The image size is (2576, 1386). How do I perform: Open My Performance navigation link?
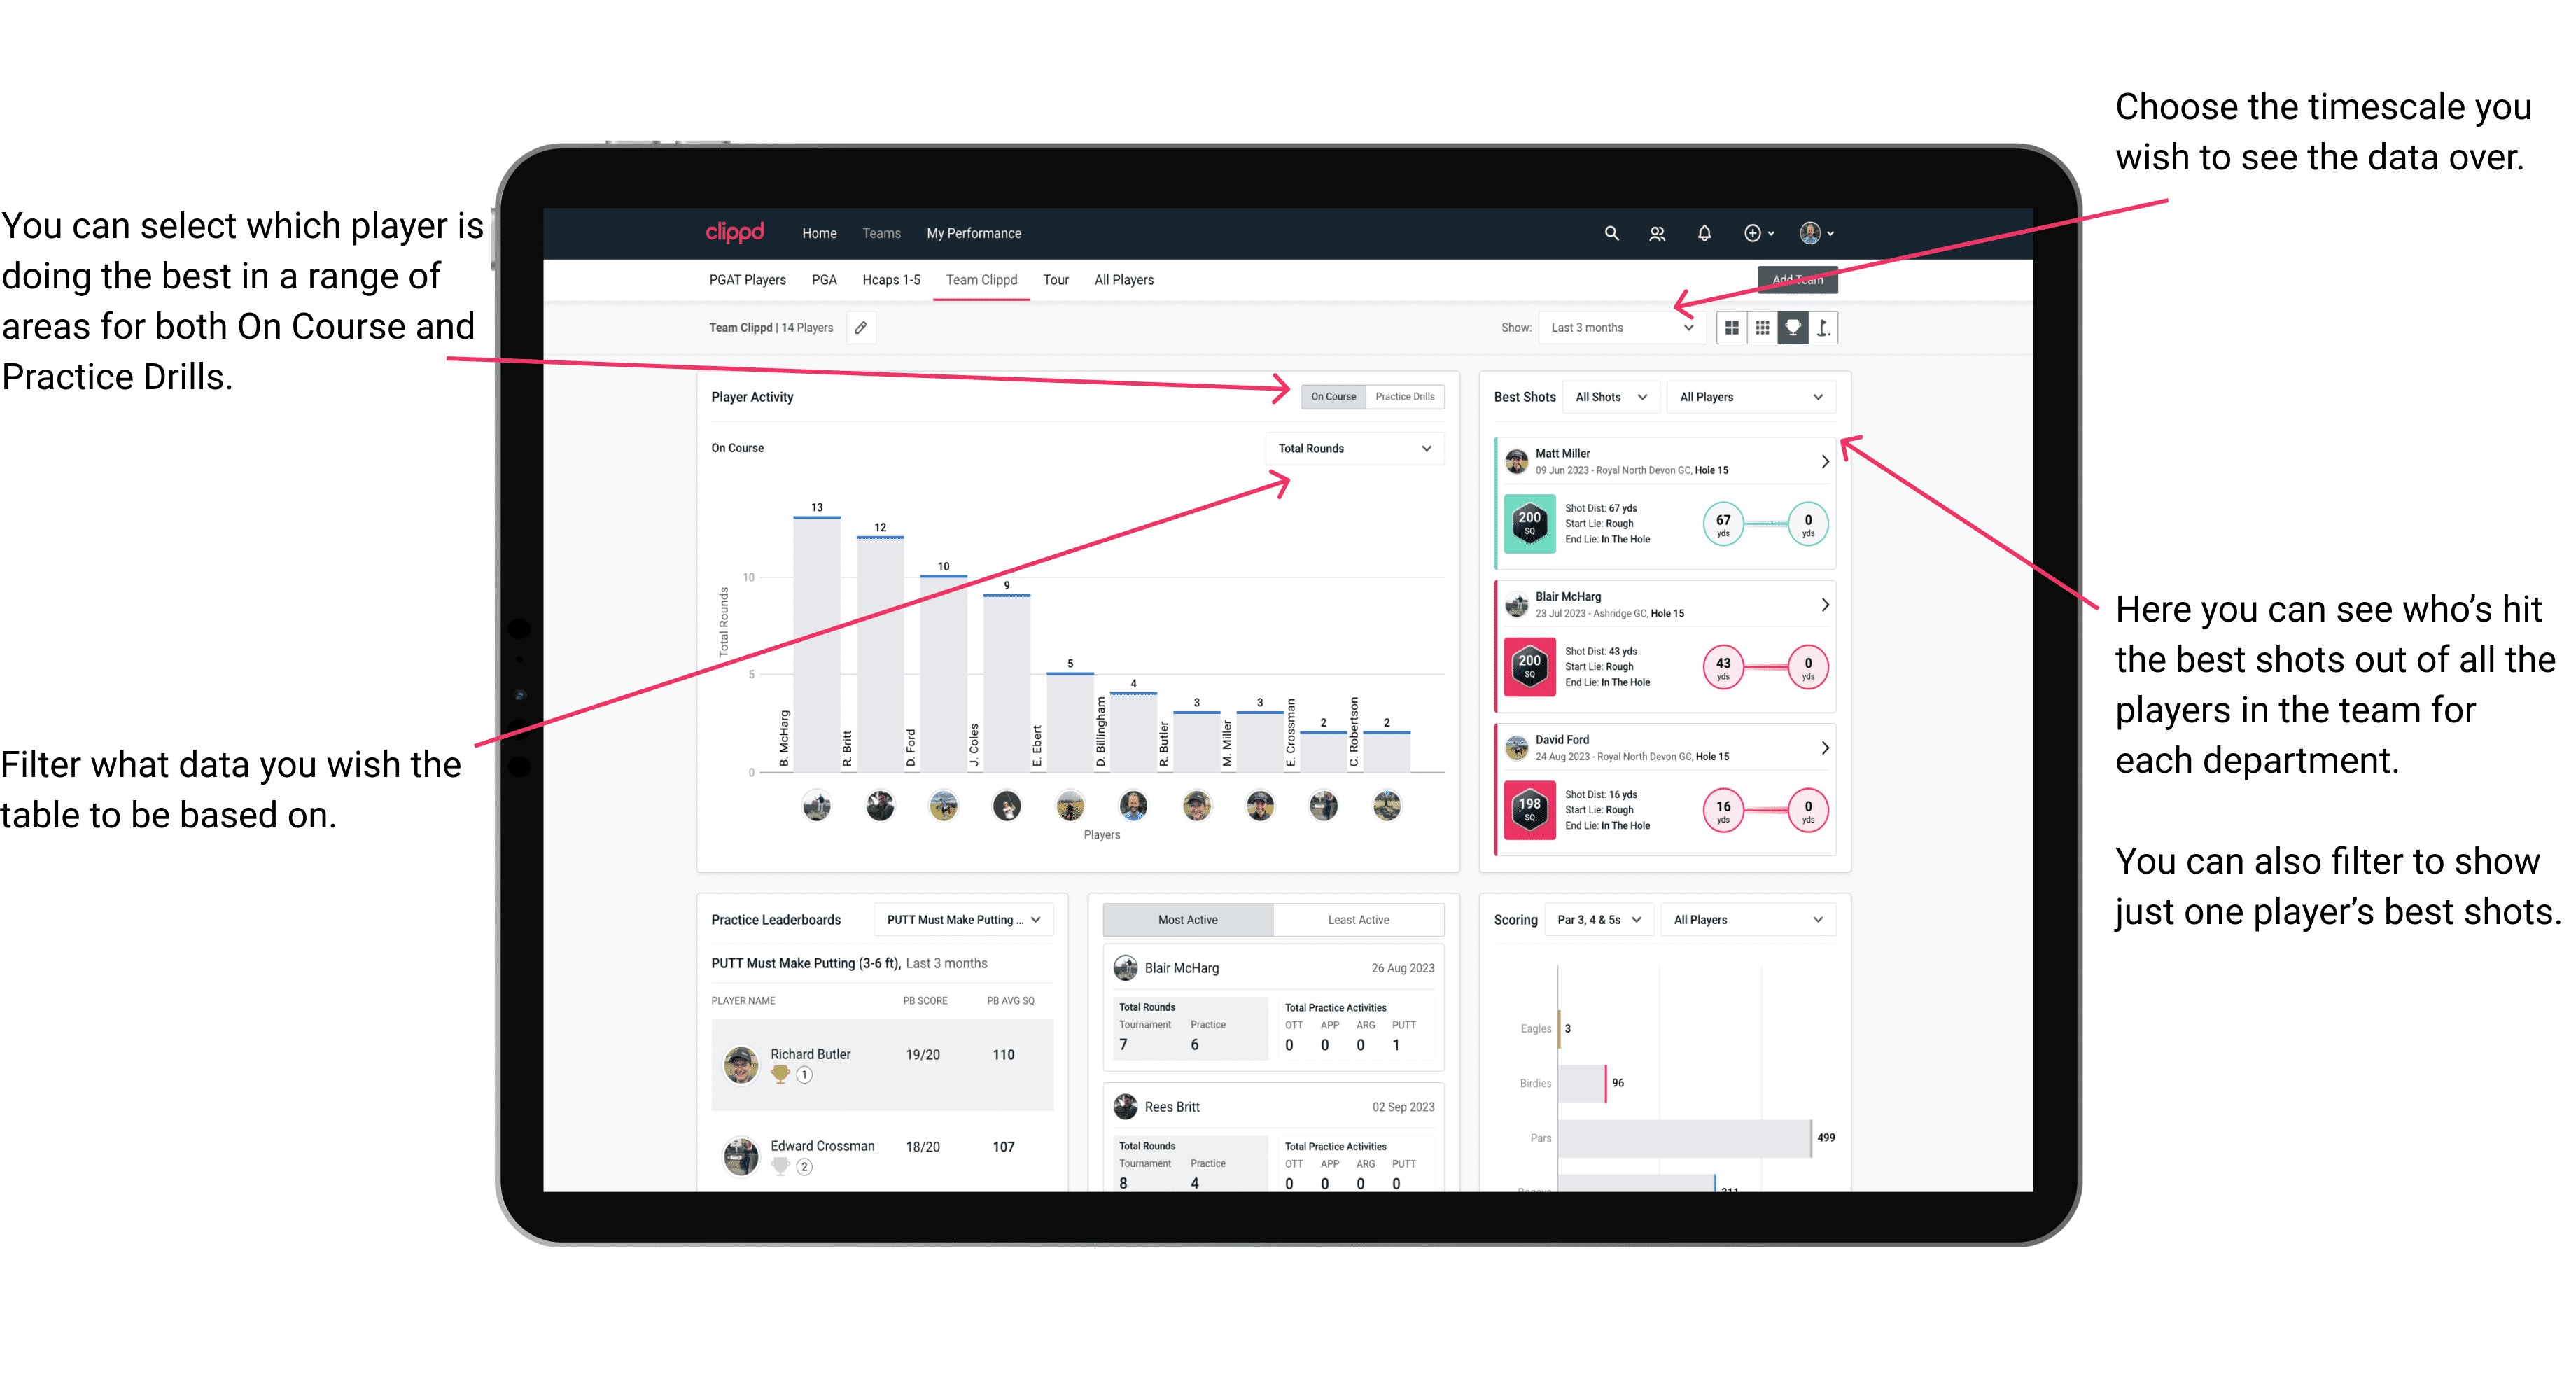pyautogui.click(x=972, y=234)
